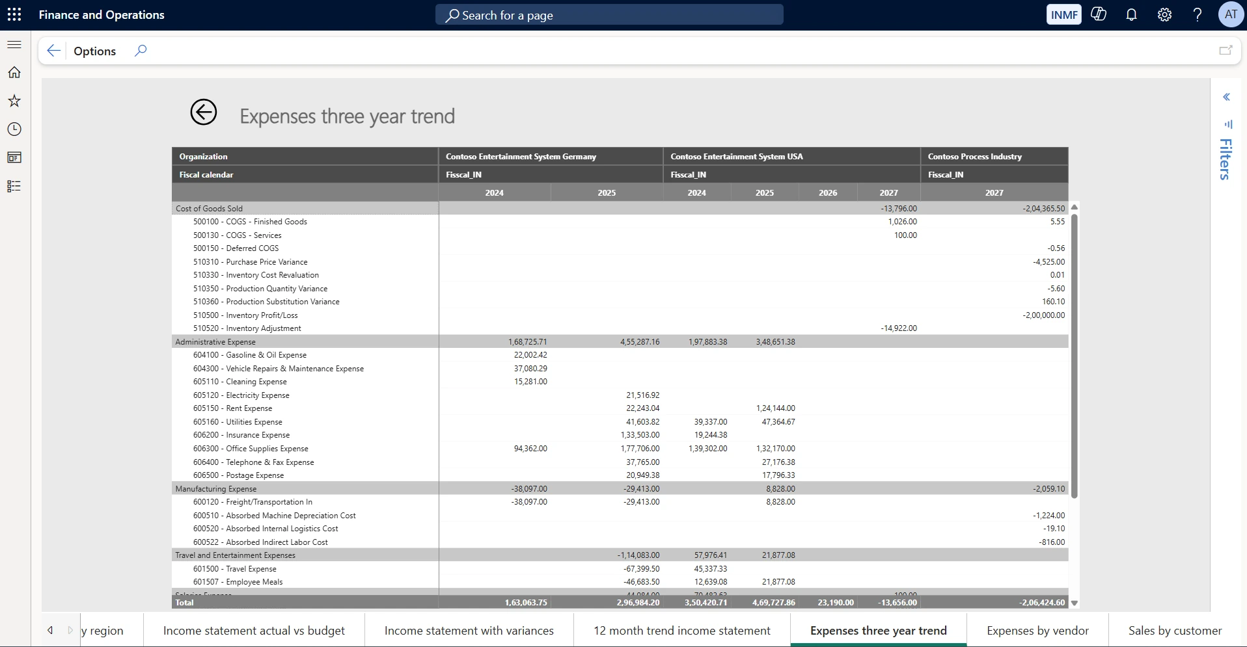Click the search magnifier next to Options
The width and height of the screenshot is (1247, 647).
pyautogui.click(x=141, y=51)
